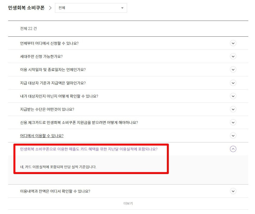Image resolution: width=255 pixels, height=214 pixels.
Task: Collapse the open 이용실적에 포함되나요 answer chevron
Action: coord(233,149)
